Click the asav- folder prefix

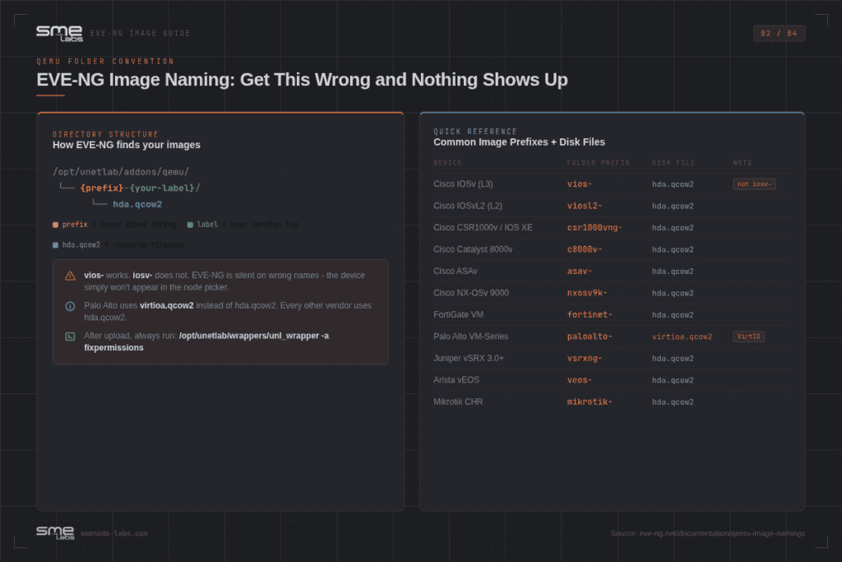point(580,272)
